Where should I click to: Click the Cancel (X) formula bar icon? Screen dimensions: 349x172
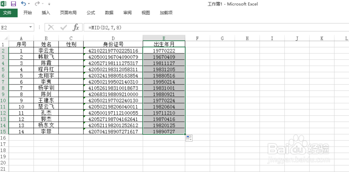(x=51, y=27)
